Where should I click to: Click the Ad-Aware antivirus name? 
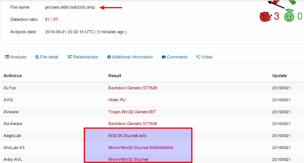tap(13, 124)
